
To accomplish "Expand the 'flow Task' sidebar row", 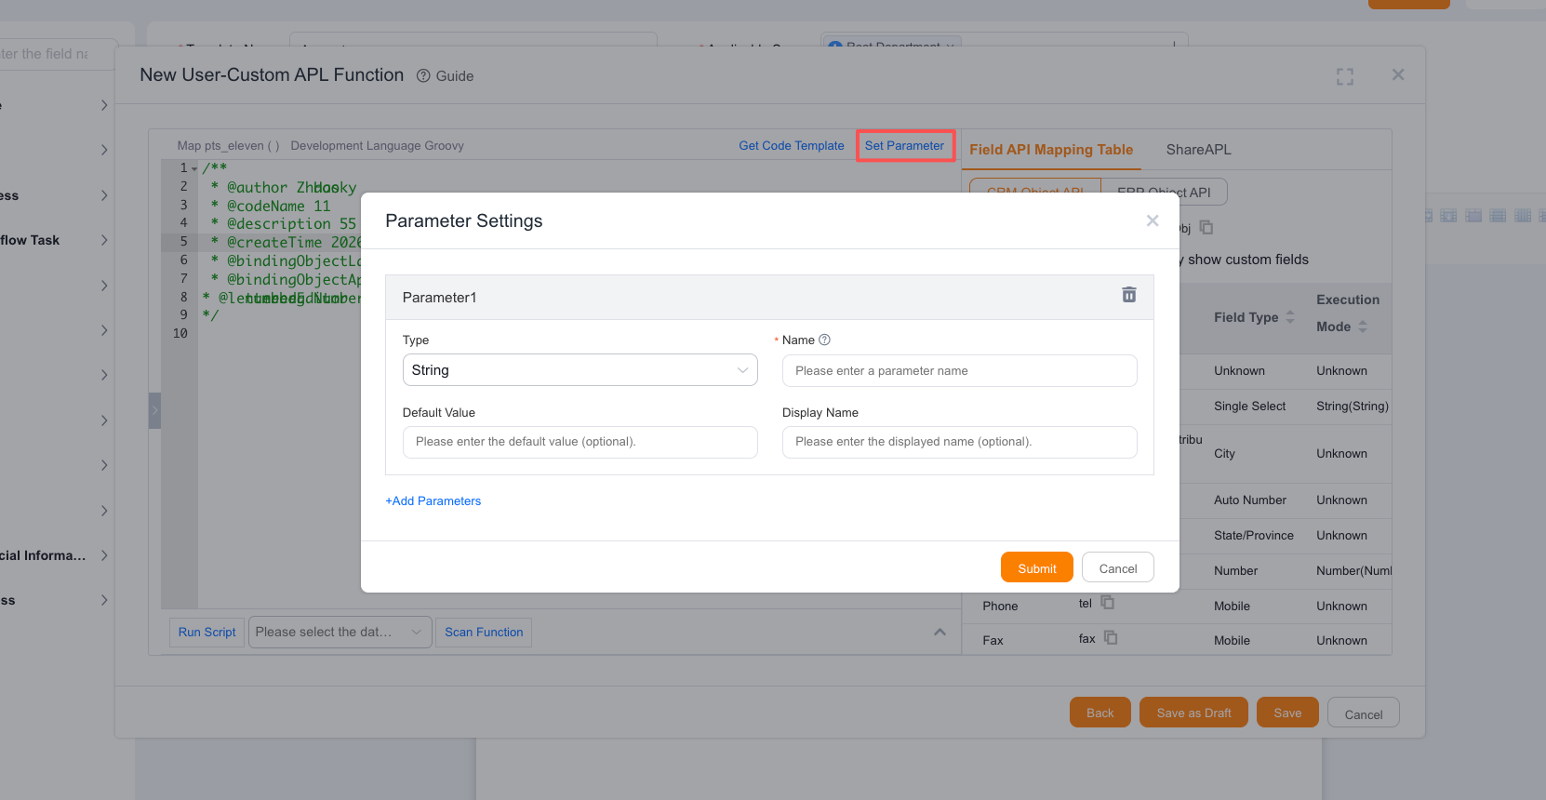I will (x=104, y=240).
